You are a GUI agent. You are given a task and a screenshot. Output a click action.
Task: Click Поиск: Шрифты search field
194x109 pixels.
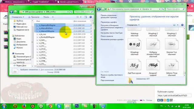coord(175,9)
